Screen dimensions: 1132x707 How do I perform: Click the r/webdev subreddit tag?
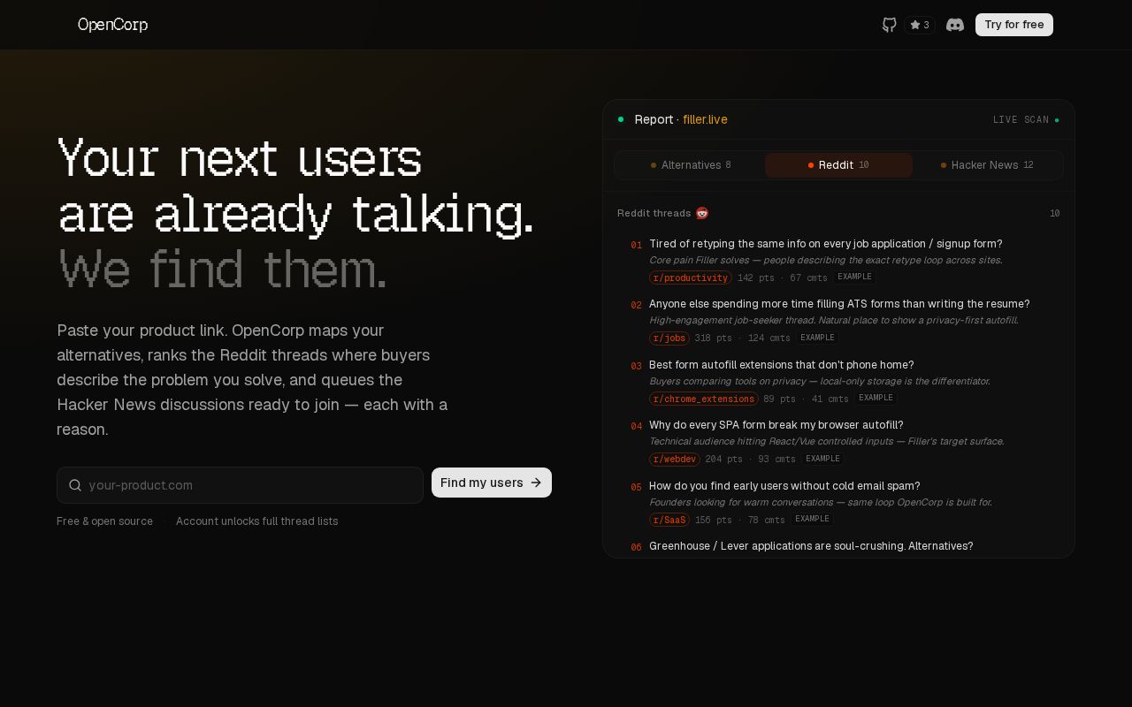click(x=675, y=460)
